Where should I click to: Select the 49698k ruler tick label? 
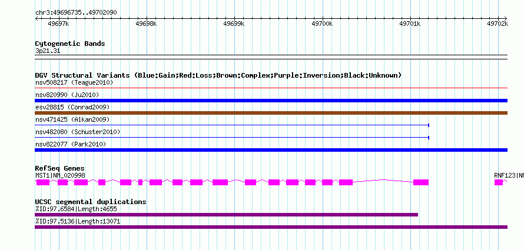[147, 24]
